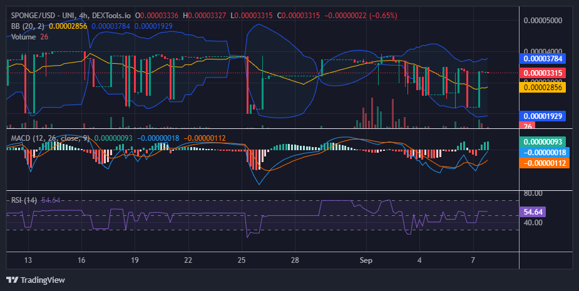Viewport: 579px width, 291px height.
Task: Click the current price tag 0.00003315
Action: 543,73
